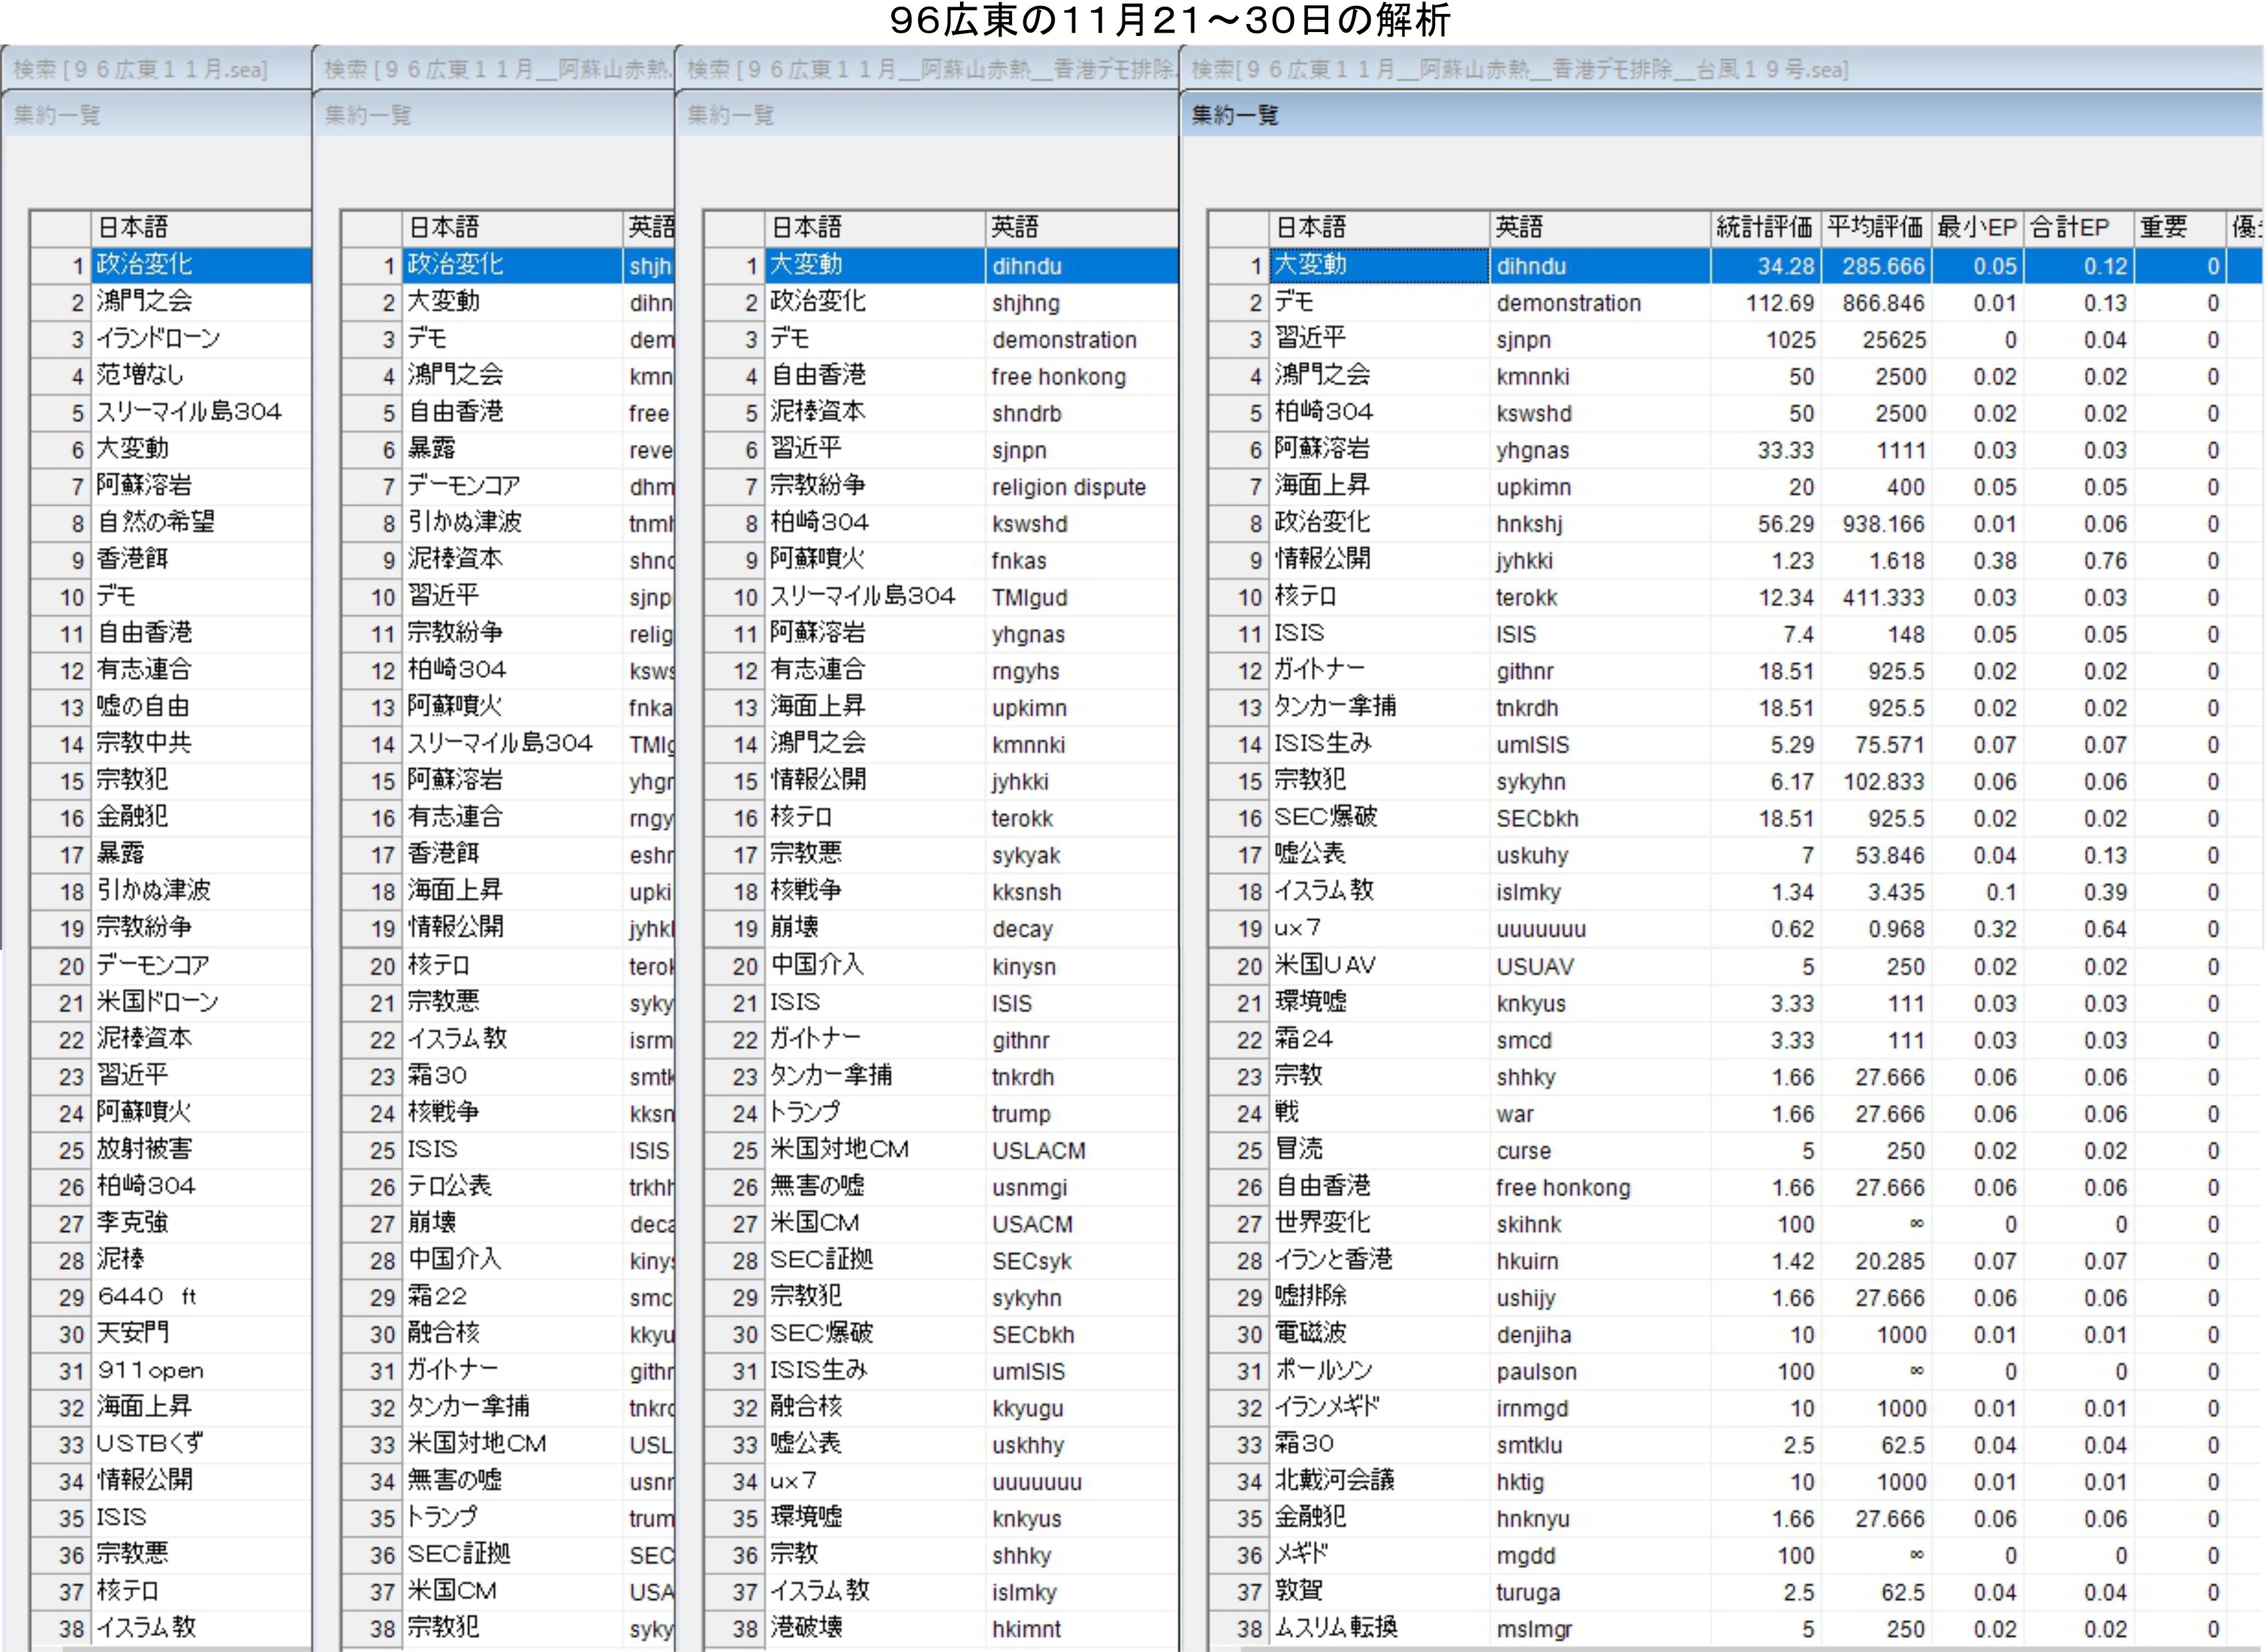
Task: Click the 重要 column header
Action: tap(2163, 228)
